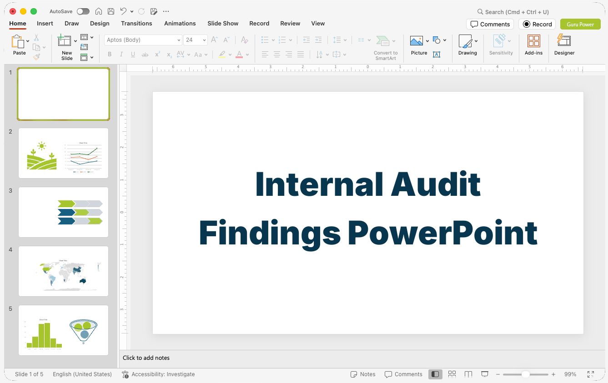Open Add-ins
The image size is (608, 383).
point(533,45)
